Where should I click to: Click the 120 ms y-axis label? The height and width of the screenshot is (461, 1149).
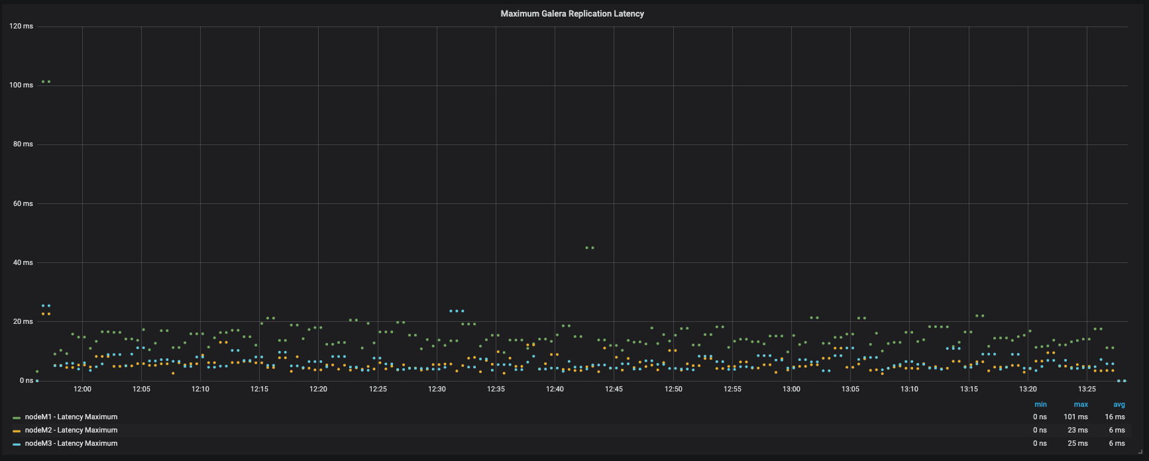tap(21, 26)
